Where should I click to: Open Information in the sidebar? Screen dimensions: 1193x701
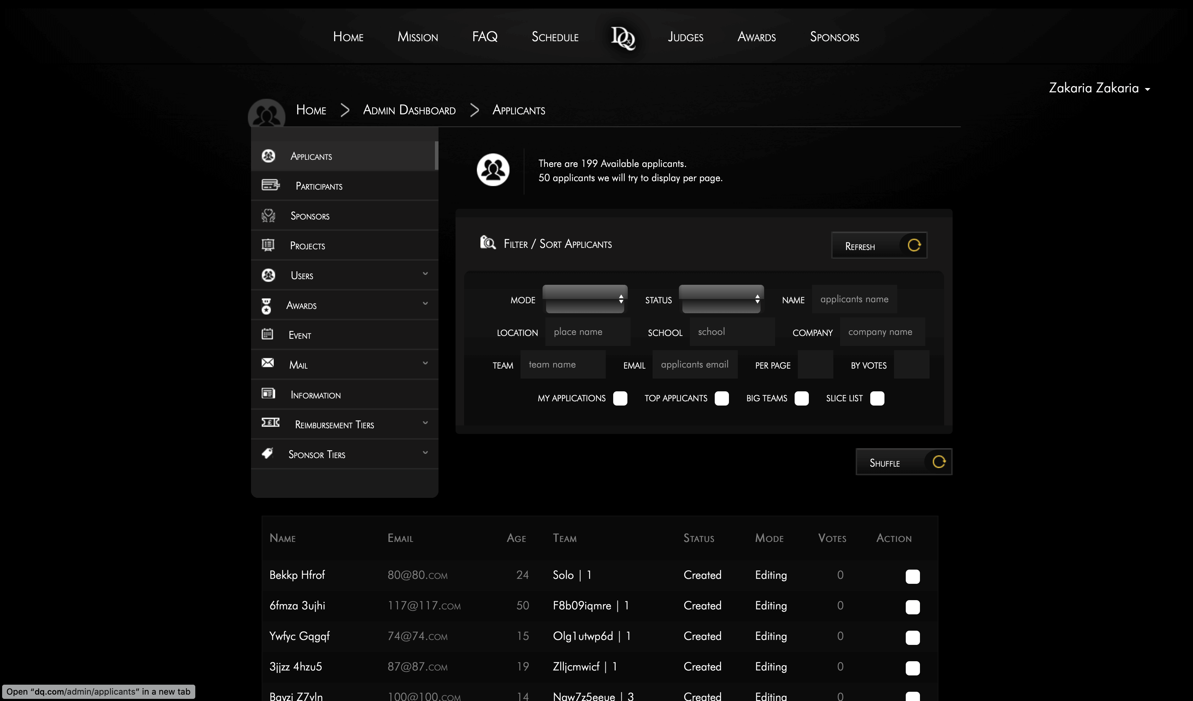pos(345,395)
